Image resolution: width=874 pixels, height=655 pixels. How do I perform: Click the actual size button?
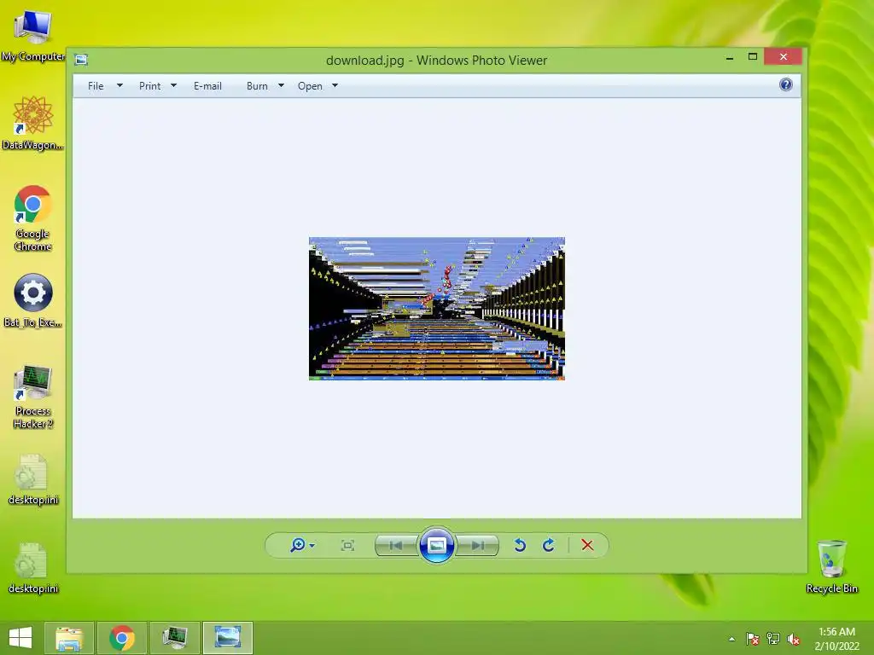(x=347, y=545)
